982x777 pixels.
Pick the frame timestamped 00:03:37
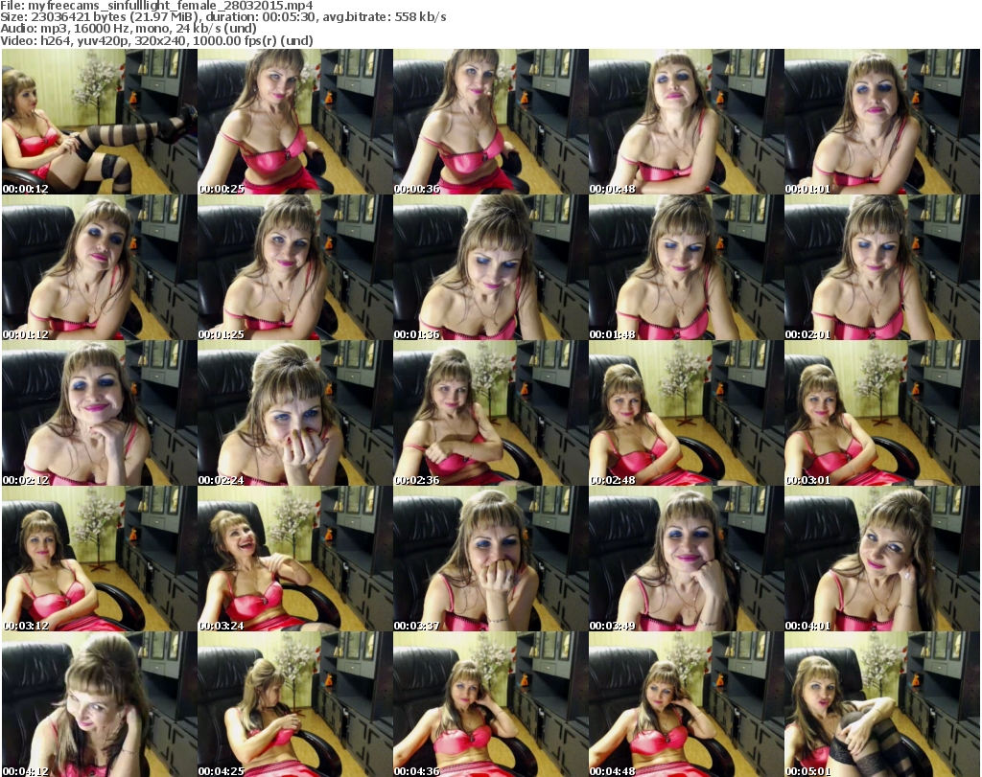(x=490, y=560)
